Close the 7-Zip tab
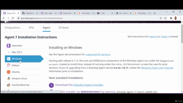 [x=112, y=13]
